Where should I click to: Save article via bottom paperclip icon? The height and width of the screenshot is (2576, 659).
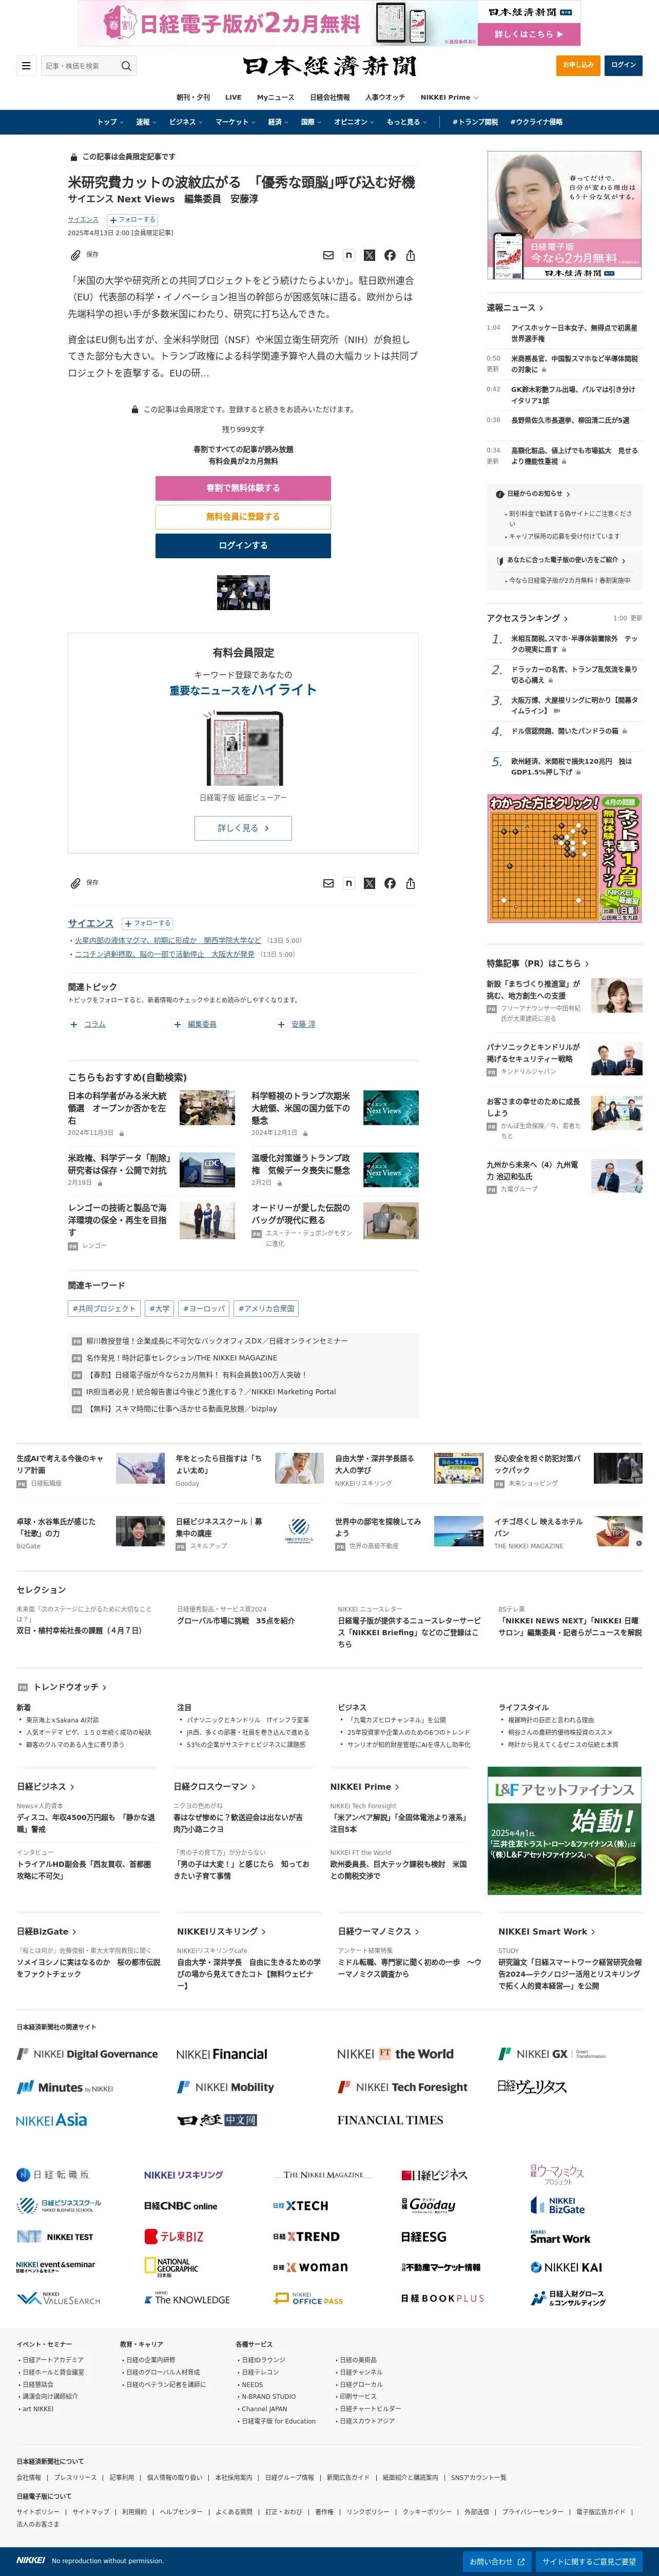pyautogui.click(x=75, y=883)
